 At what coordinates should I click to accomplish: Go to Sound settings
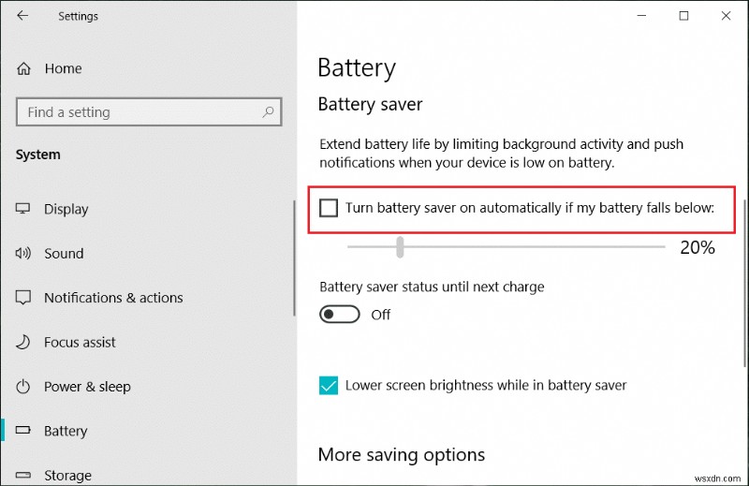coord(64,253)
